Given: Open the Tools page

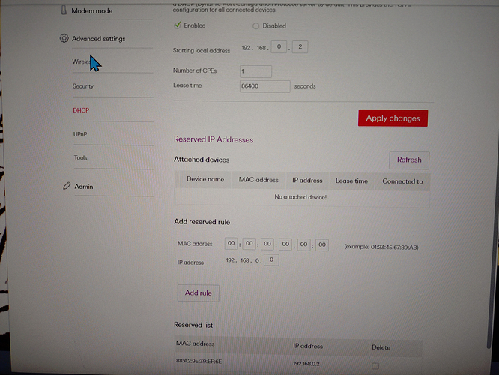Looking at the screenshot, I should tap(80, 157).
